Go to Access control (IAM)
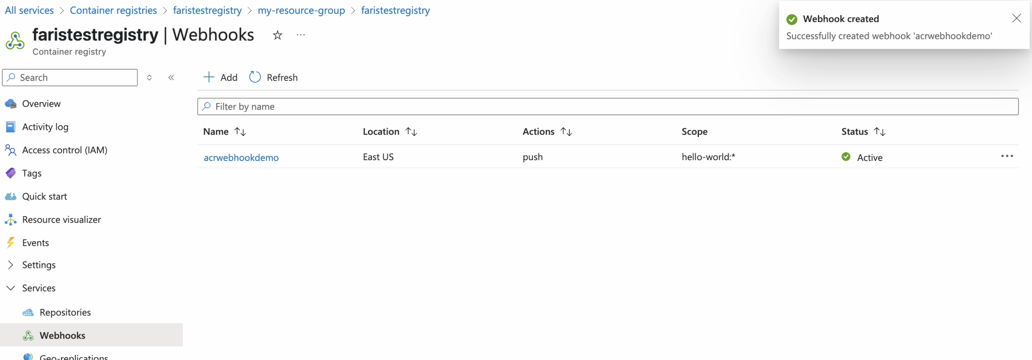 pos(64,150)
